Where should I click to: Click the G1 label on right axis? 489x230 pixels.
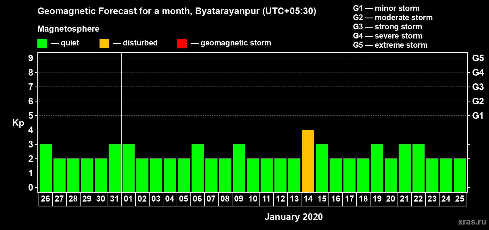tap(478, 116)
